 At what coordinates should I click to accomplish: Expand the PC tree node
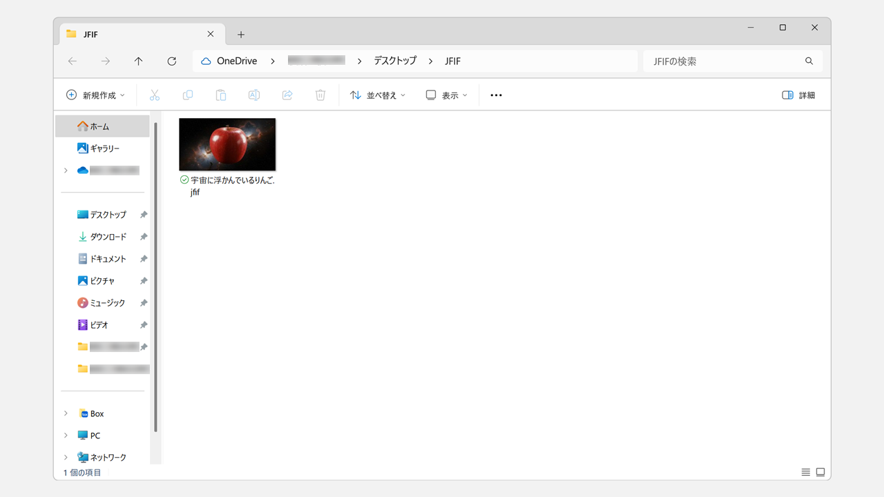point(66,436)
